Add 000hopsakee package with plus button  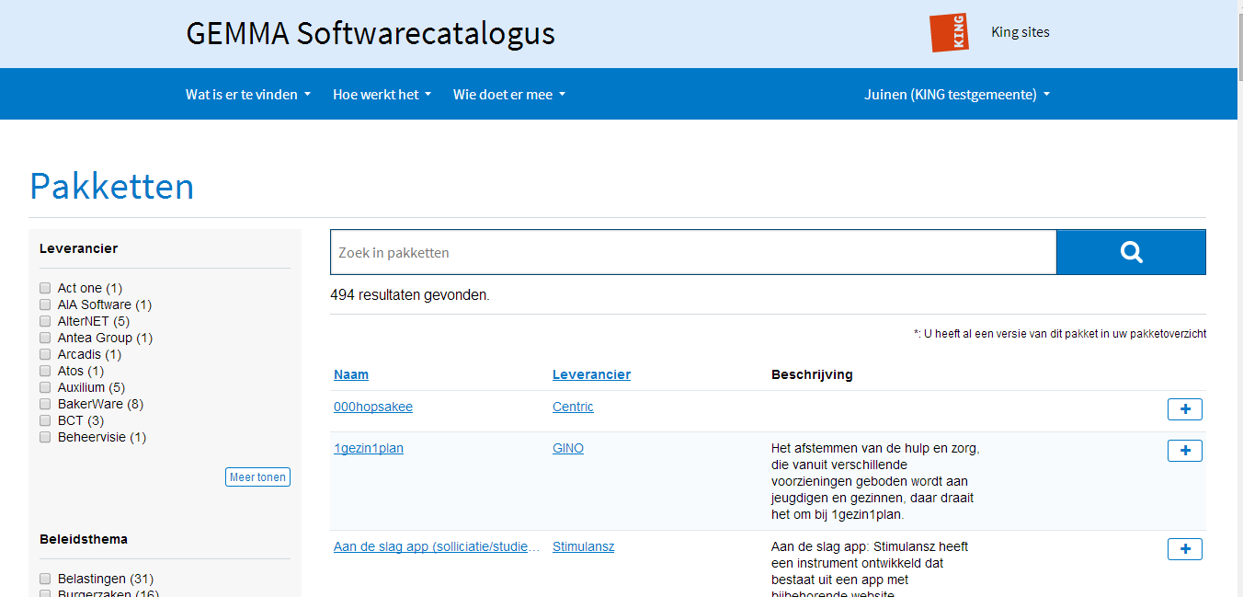tap(1185, 409)
